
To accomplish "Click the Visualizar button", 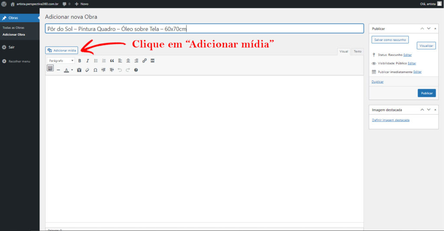I will click(x=426, y=46).
